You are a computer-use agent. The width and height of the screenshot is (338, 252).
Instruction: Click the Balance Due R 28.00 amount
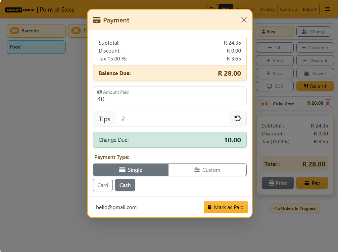[229, 73]
